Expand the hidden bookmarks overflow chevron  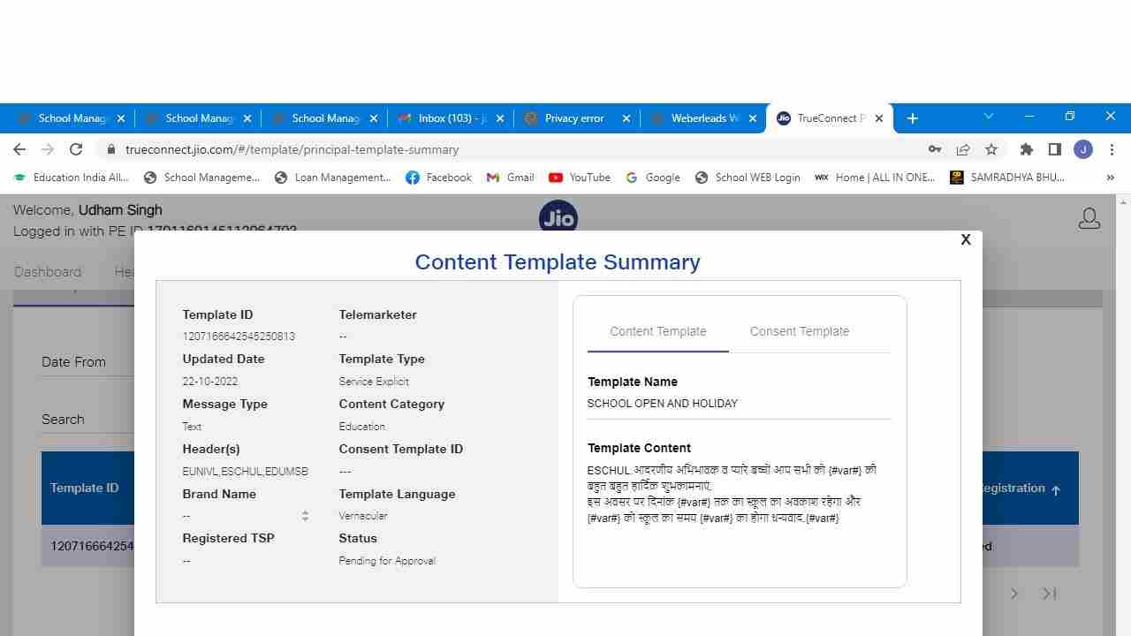tap(1110, 178)
